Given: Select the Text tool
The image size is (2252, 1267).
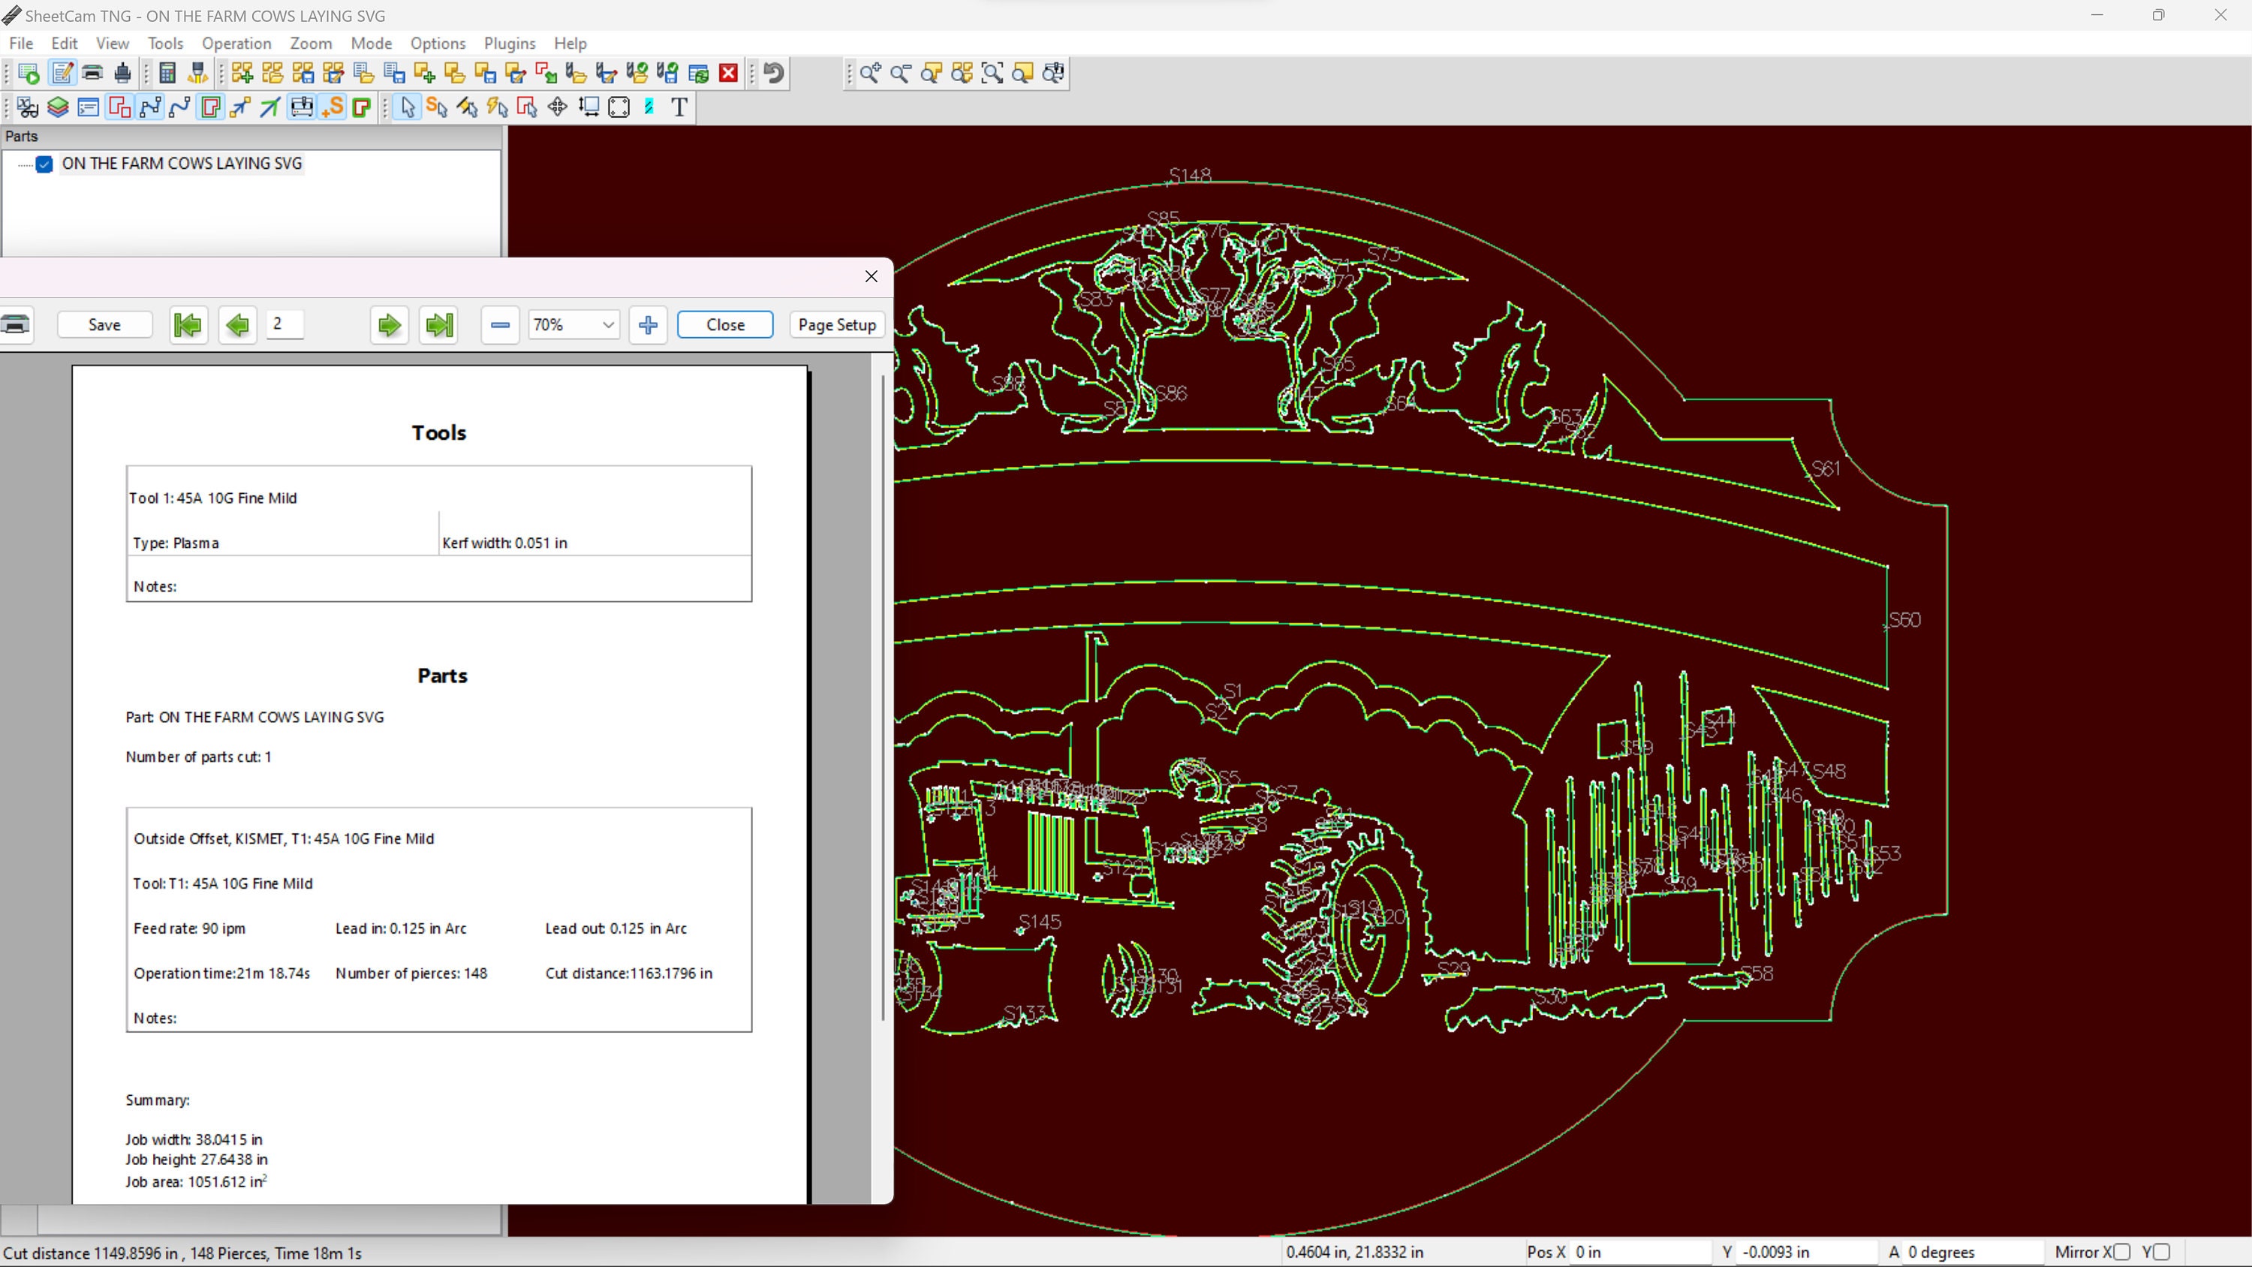Looking at the screenshot, I should (679, 107).
